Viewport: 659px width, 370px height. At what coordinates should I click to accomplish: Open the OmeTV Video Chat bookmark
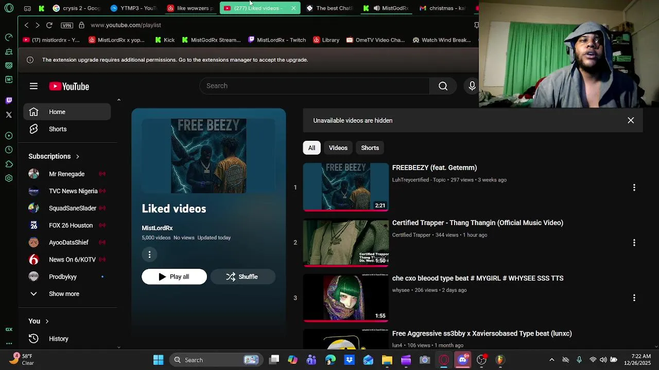375,40
